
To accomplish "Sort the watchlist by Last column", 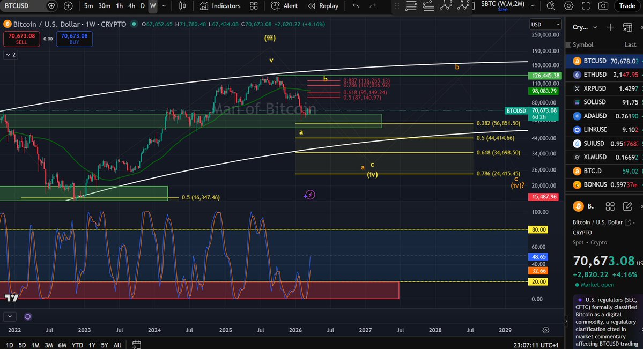I will tap(630, 44).
